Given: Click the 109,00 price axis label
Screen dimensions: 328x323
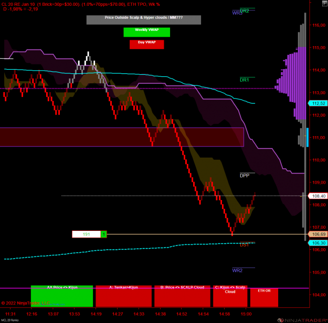Looking at the screenshot, I should (x=319, y=182).
